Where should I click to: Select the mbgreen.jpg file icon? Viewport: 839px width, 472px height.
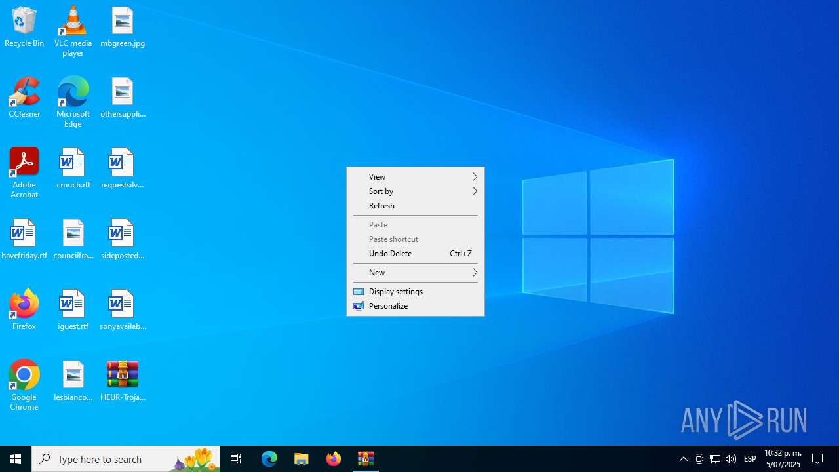click(x=123, y=27)
